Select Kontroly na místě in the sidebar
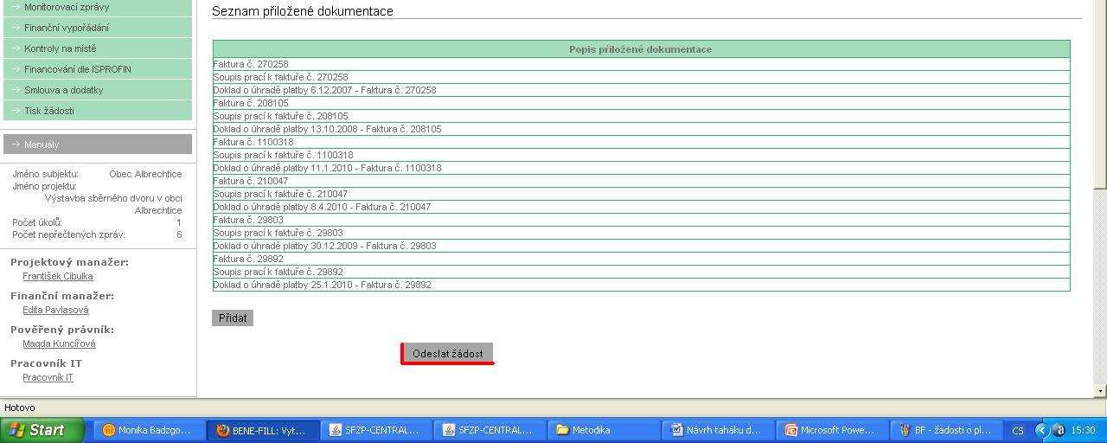Viewport: 1107px width, 443px height. pyautogui.click(x=98, y=48)
